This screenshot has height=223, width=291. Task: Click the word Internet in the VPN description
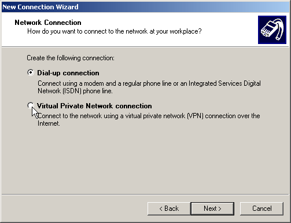click(49, 123)
